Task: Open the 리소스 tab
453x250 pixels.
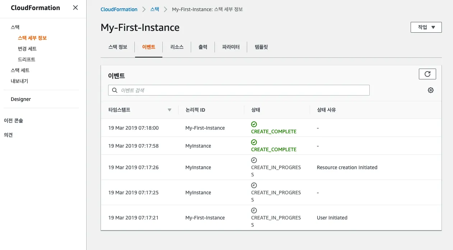Action: click(x=177, y=47)
